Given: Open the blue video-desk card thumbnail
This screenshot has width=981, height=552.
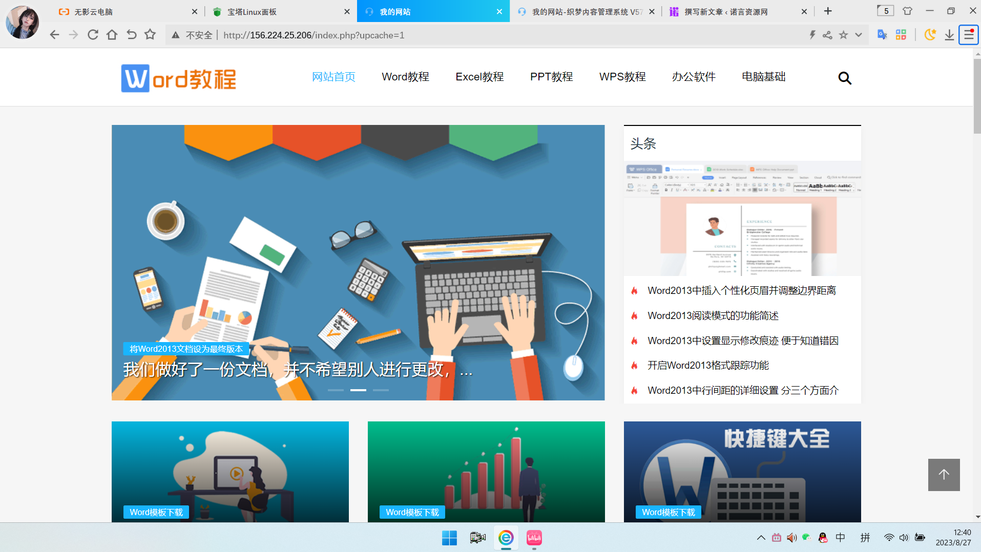Looking at the screenshot, I should (x=230, y=472).
